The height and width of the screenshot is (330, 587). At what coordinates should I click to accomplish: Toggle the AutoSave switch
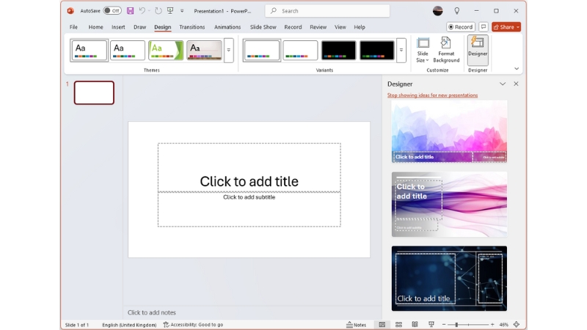[112, 11]
